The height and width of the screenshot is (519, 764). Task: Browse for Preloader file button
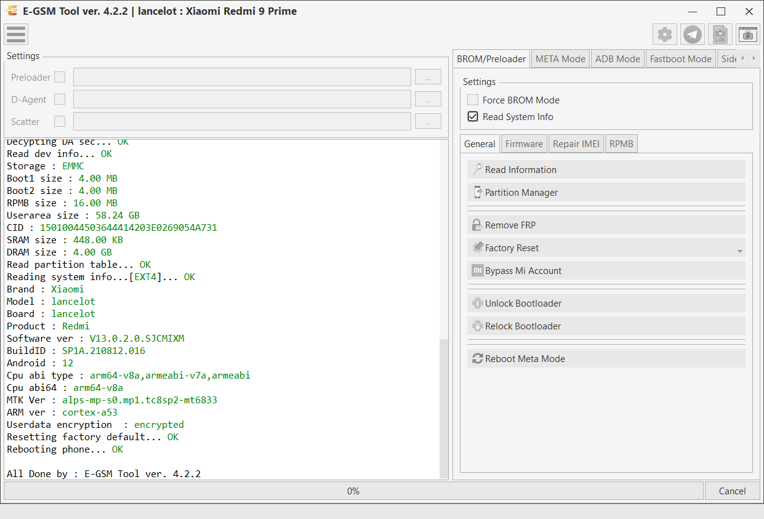(428, 77)
